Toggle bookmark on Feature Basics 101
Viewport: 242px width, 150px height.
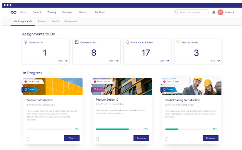coord(97,139)
